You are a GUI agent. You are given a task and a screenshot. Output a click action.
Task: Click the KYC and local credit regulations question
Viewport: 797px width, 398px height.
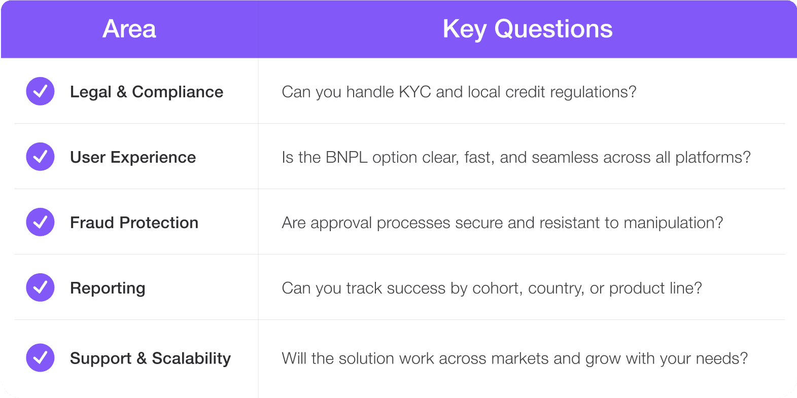(459, 92)
